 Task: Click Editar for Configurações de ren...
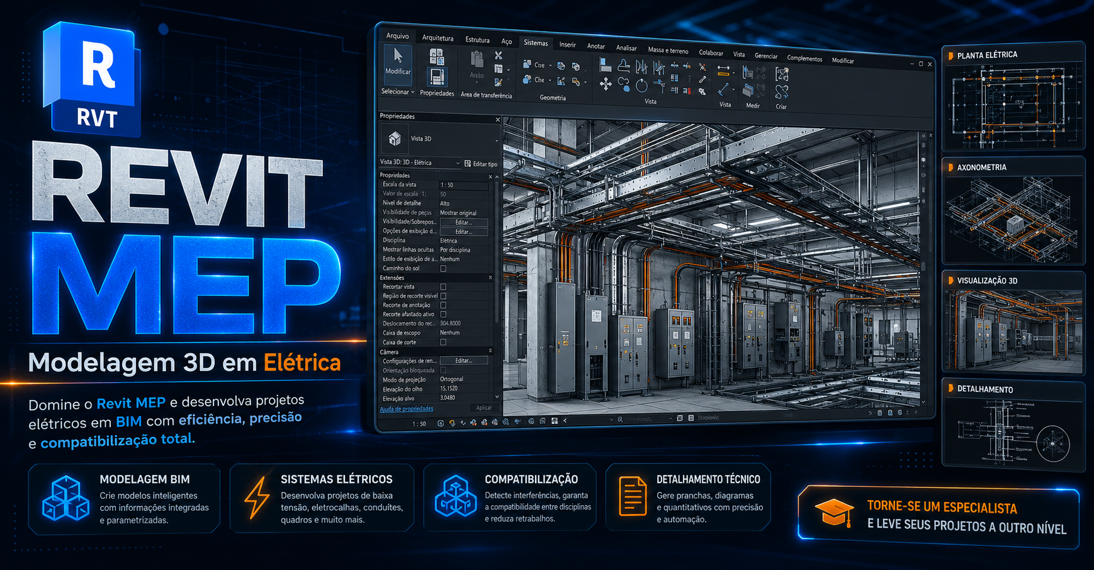463,361
